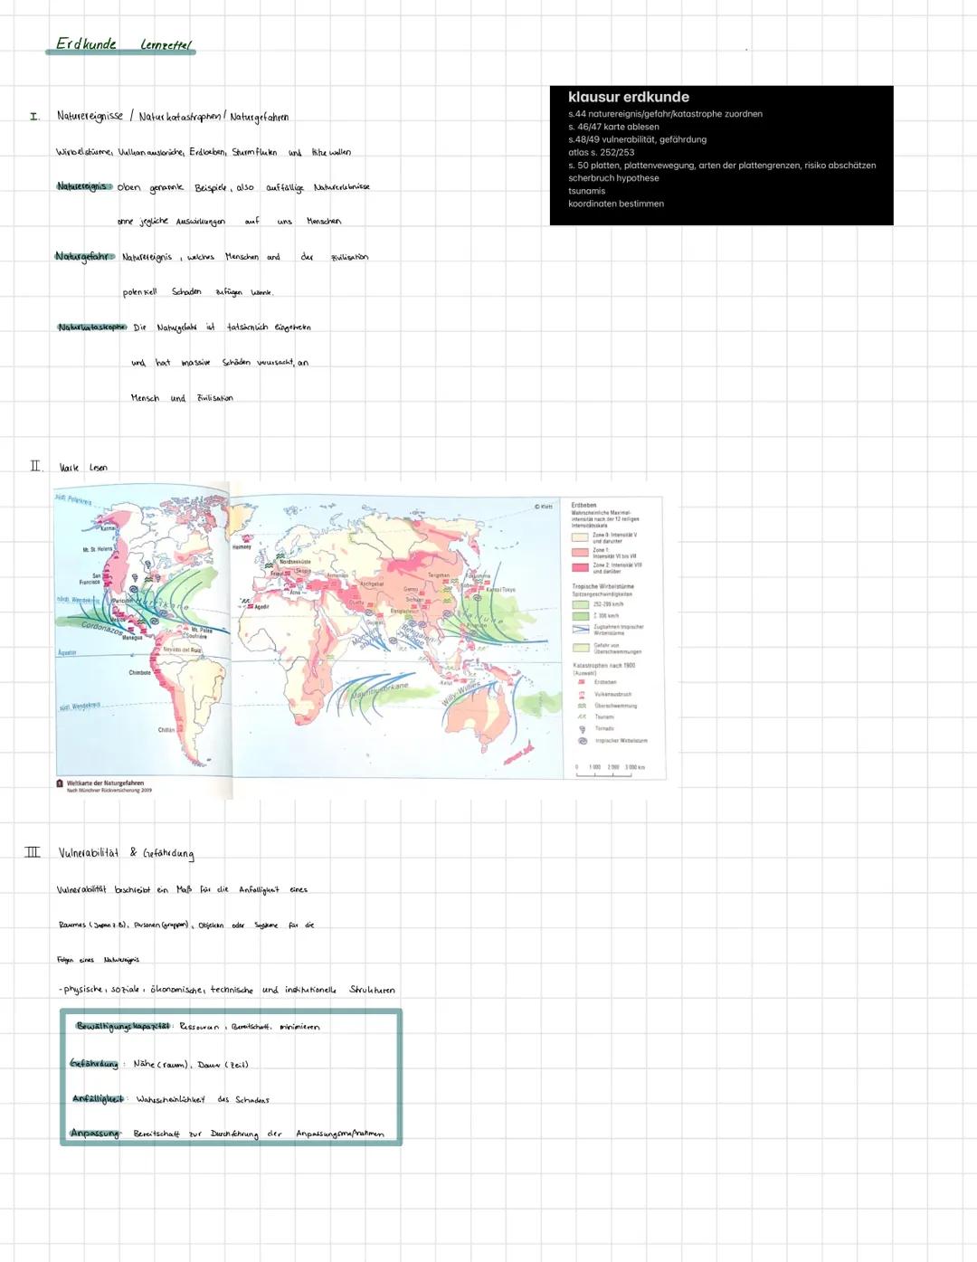Image resolution: width=977 pixels, height=1262 pixels.
Task: Select the Erdbeben earthquake legend icon
Action: [582, 681]
